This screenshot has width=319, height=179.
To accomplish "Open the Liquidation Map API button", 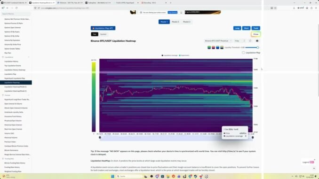I will point(103,28).
